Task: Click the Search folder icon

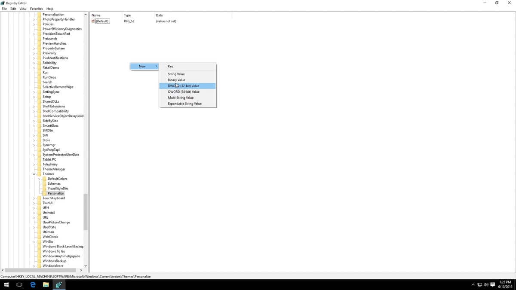Action: (x=39, y=82)
